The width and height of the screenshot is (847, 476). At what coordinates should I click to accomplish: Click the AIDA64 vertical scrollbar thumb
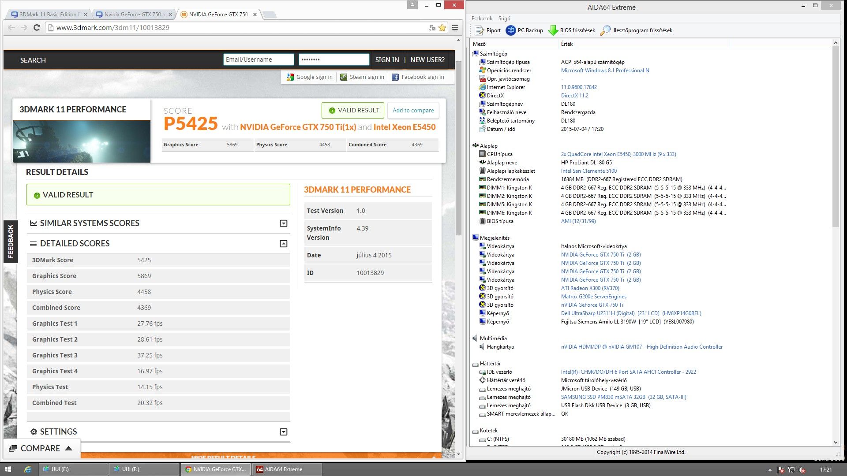coord(836,137)
